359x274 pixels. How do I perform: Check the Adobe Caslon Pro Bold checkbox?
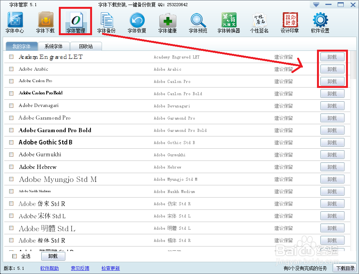click(x=11, y=93)
